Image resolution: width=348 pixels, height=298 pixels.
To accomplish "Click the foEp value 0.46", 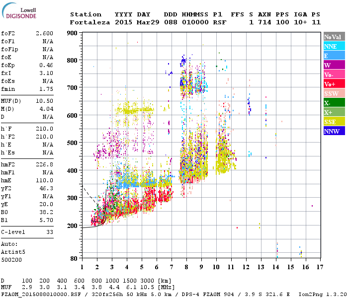I will click(x=46, y=65).
